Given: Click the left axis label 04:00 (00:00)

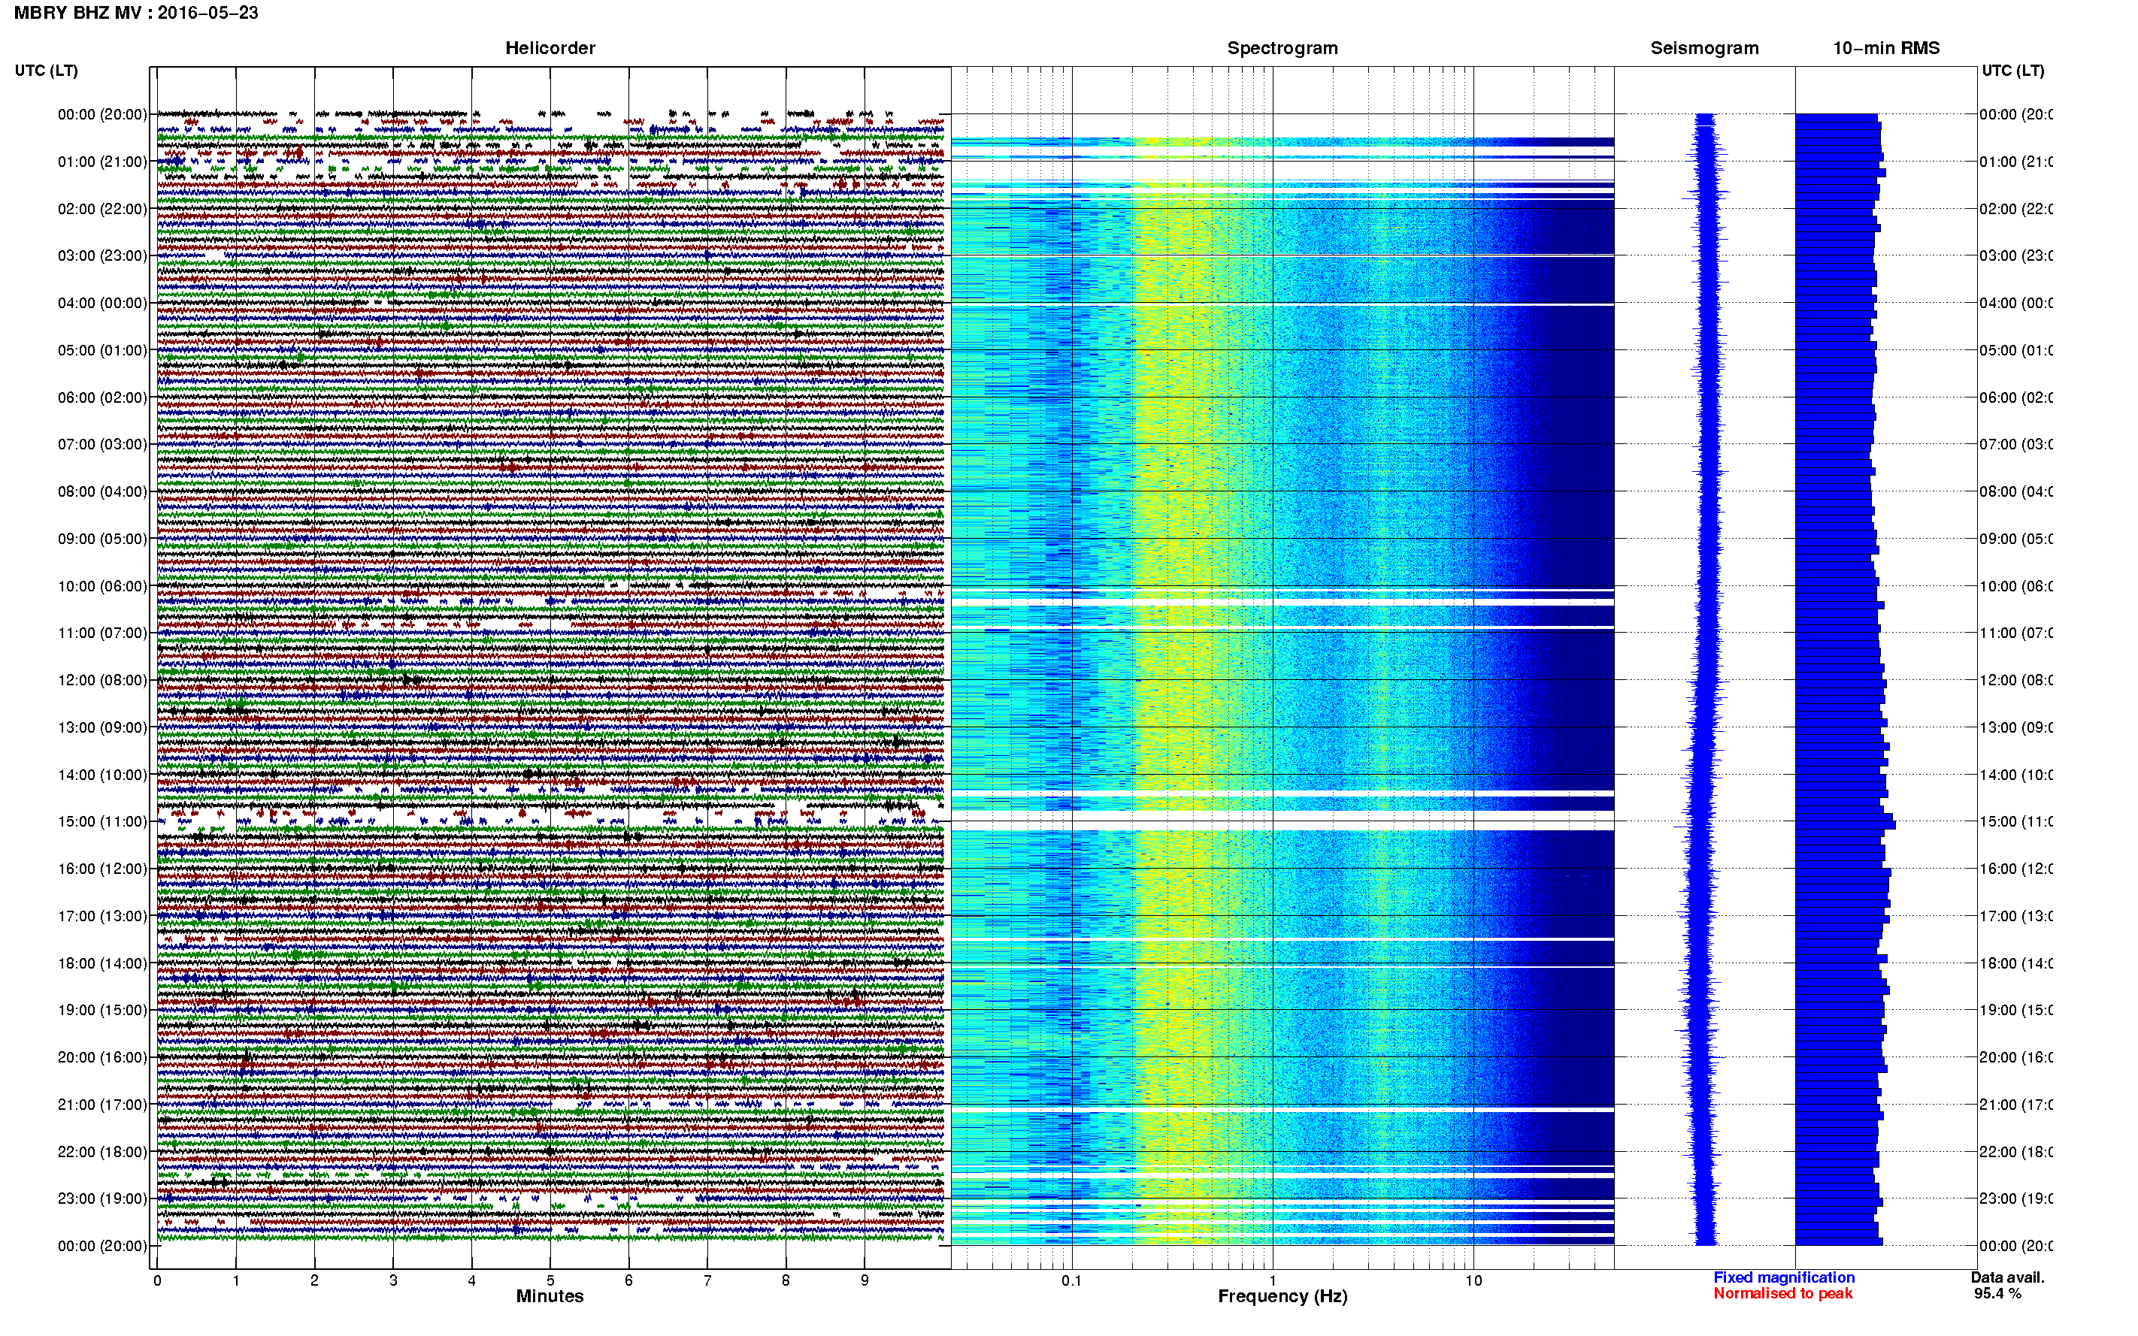Looking at the screenshot, I should pos(102,303).
